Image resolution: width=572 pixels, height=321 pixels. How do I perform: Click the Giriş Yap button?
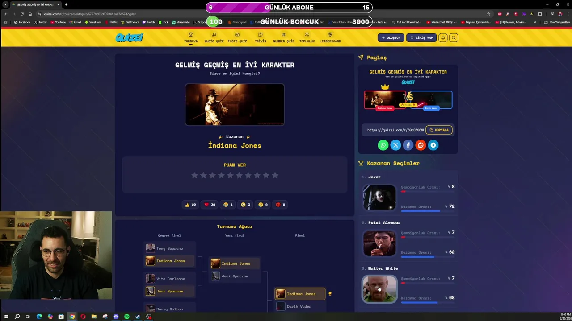(x=421, y=37)
